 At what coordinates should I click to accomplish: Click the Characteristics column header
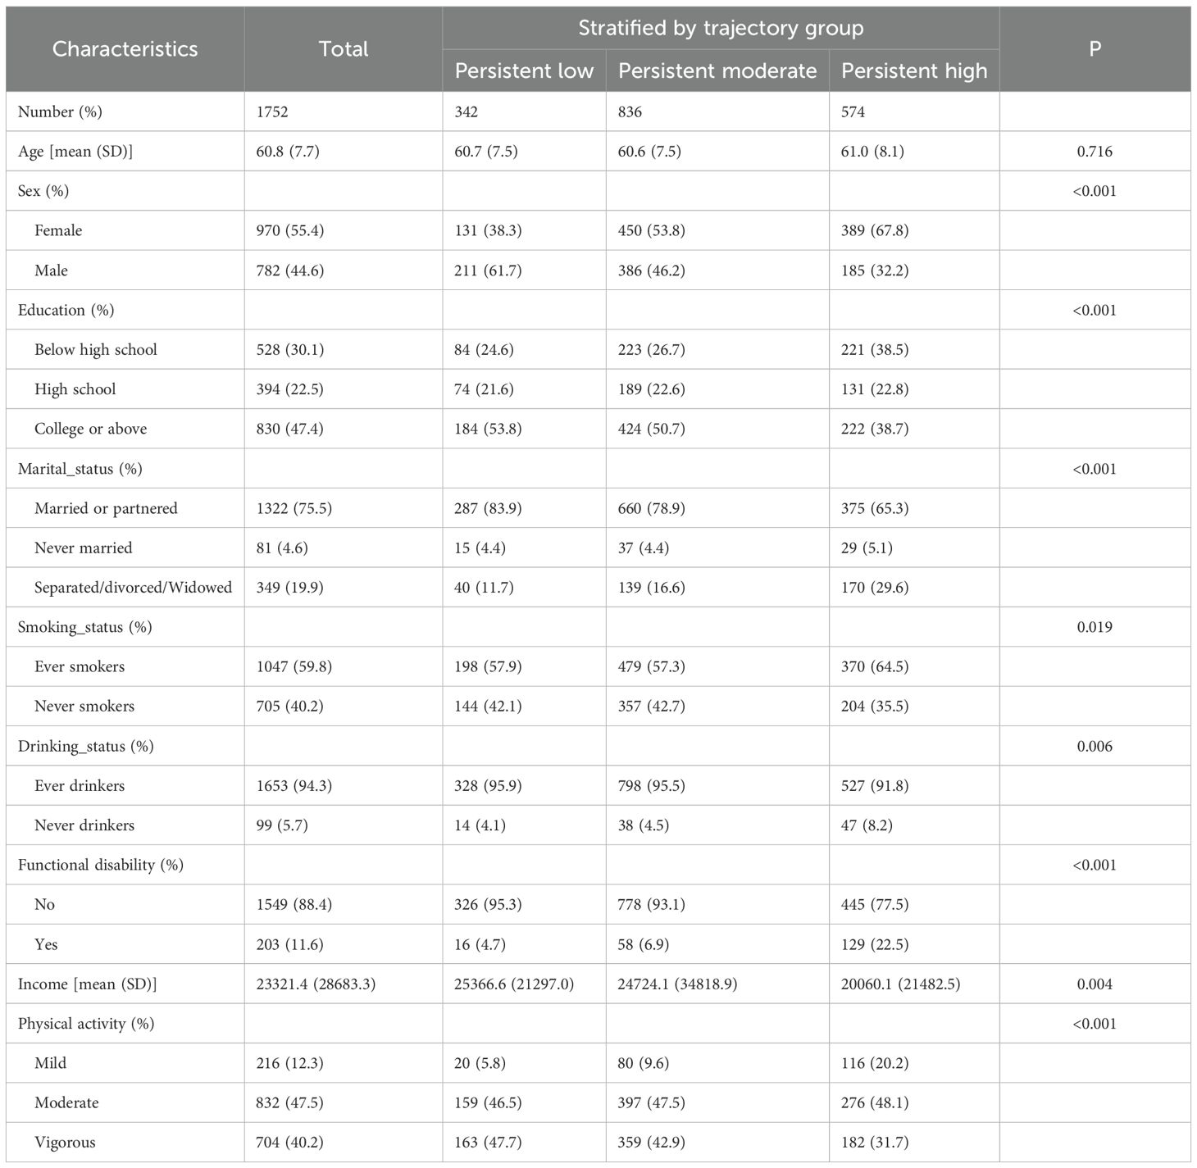point(125,49)
